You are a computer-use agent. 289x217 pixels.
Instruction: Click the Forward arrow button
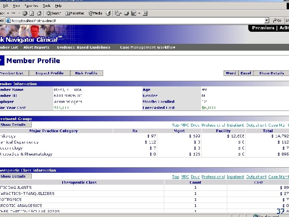click(x=14, y=13)
